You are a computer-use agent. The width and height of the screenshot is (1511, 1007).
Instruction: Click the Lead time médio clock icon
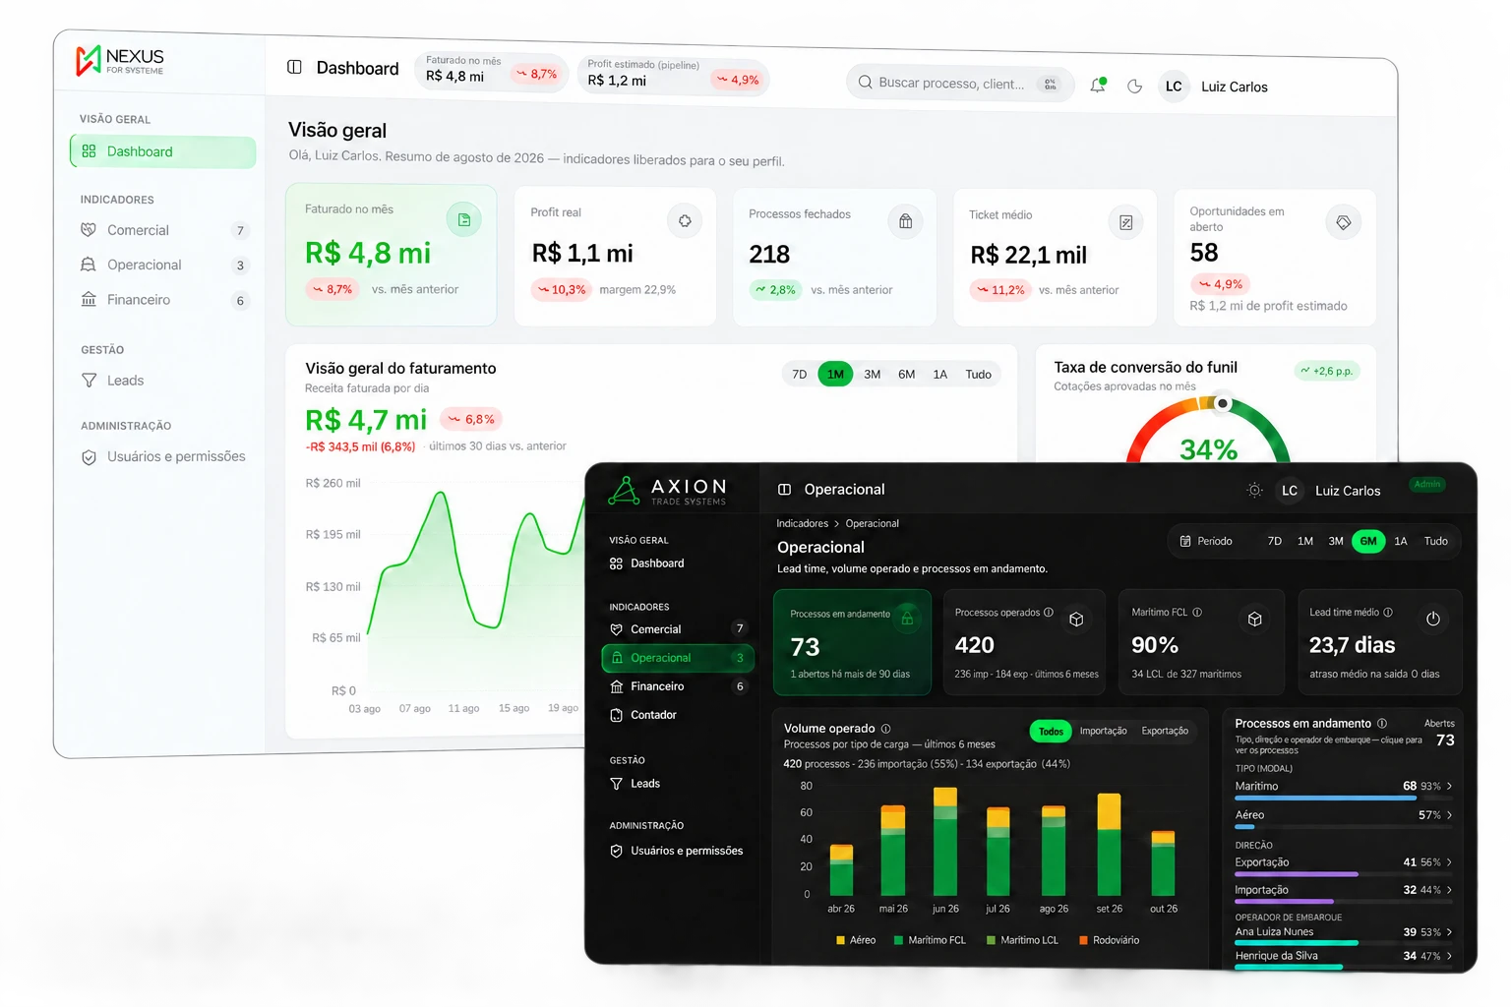pos(1432,620)
